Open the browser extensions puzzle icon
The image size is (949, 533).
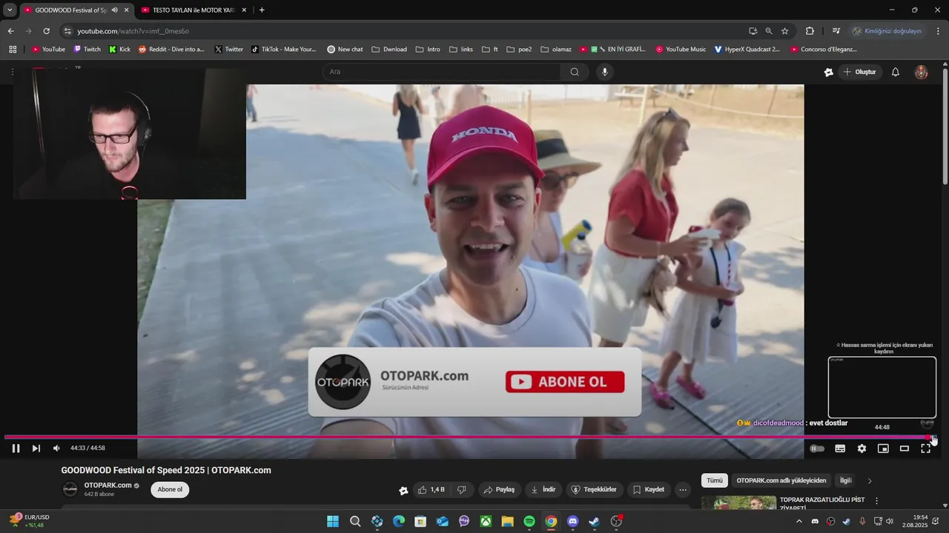(810, 31)
